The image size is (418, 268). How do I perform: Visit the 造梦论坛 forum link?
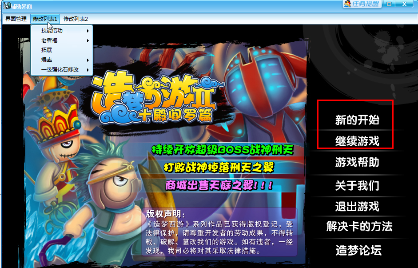pyautogui.click(x=358, y=250)
